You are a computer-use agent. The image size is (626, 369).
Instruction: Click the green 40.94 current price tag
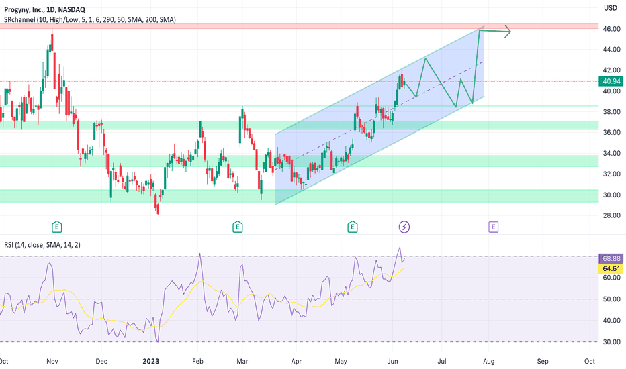pos(611,81)
